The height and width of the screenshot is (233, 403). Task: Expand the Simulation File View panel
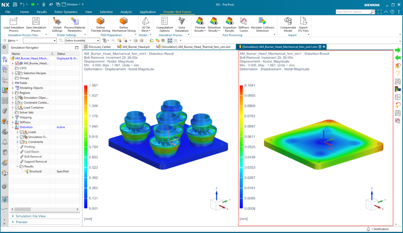click(x=31, y=216)
